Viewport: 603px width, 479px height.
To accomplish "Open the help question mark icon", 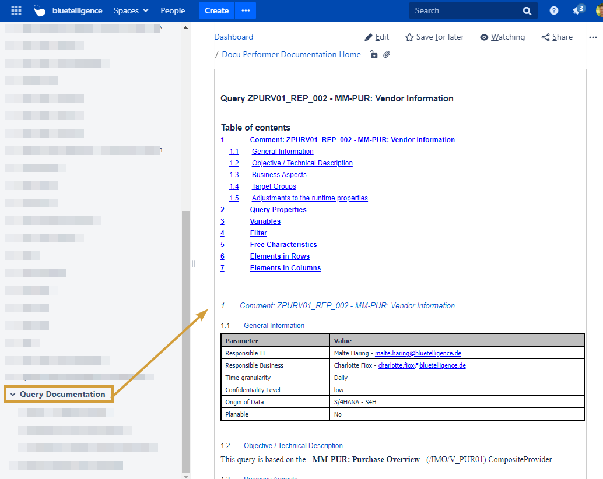I will click(553, 10).
